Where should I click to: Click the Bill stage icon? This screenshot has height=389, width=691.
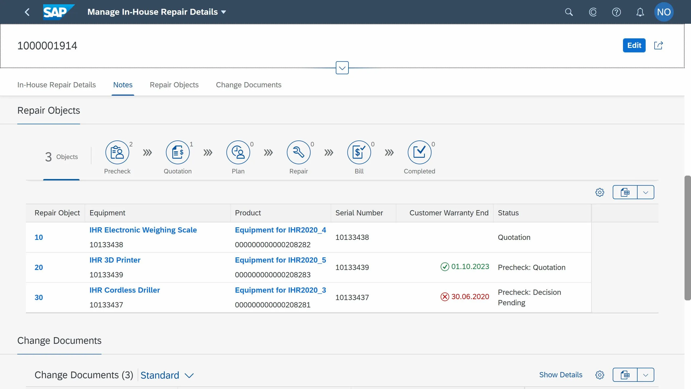(359, 152)
